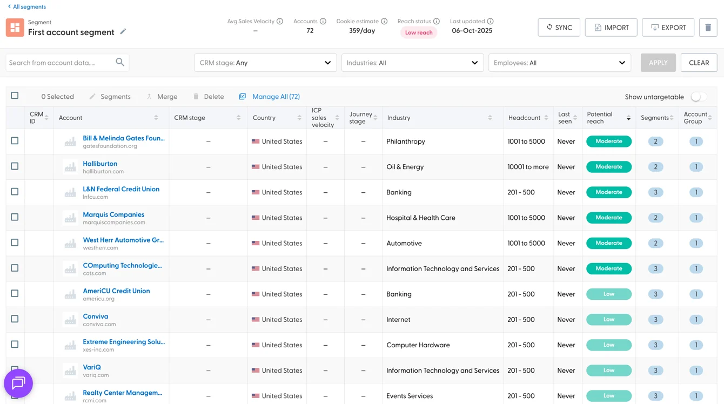724x404 pixels.
Task: Sort by Country column arrows
Action: tap(299, 118)
